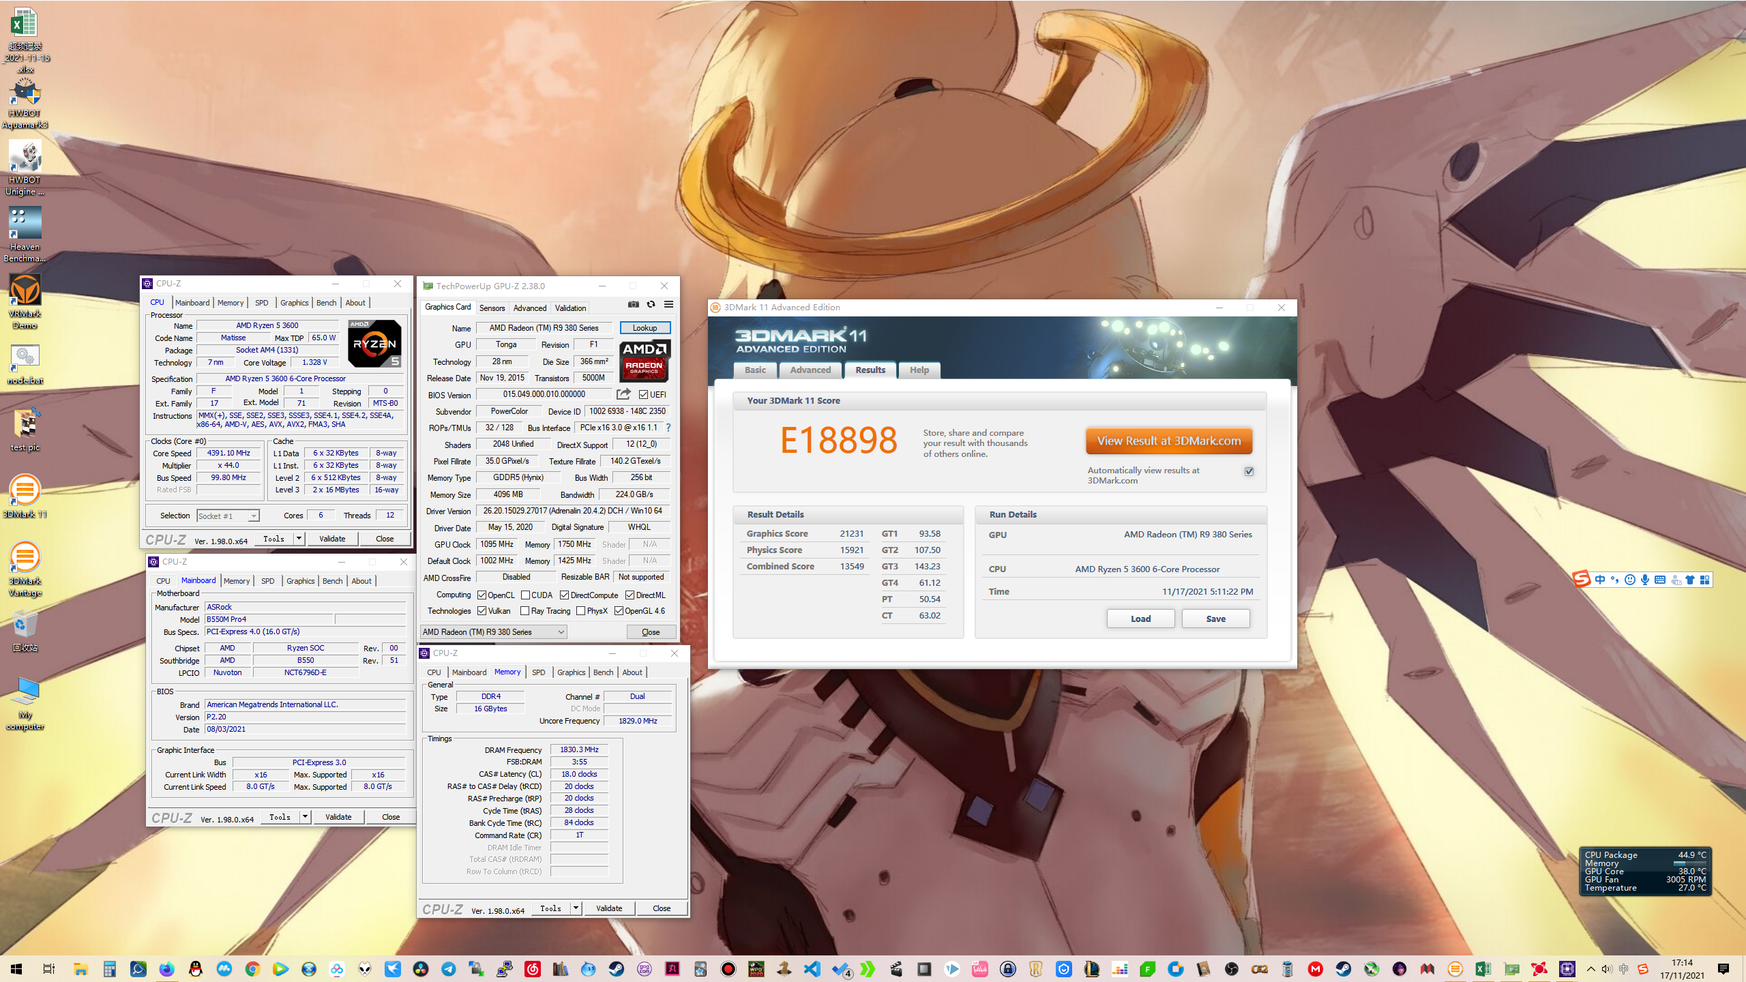
Task: Click the E18898 score in 3DMark 11
Action: (838, 440)
